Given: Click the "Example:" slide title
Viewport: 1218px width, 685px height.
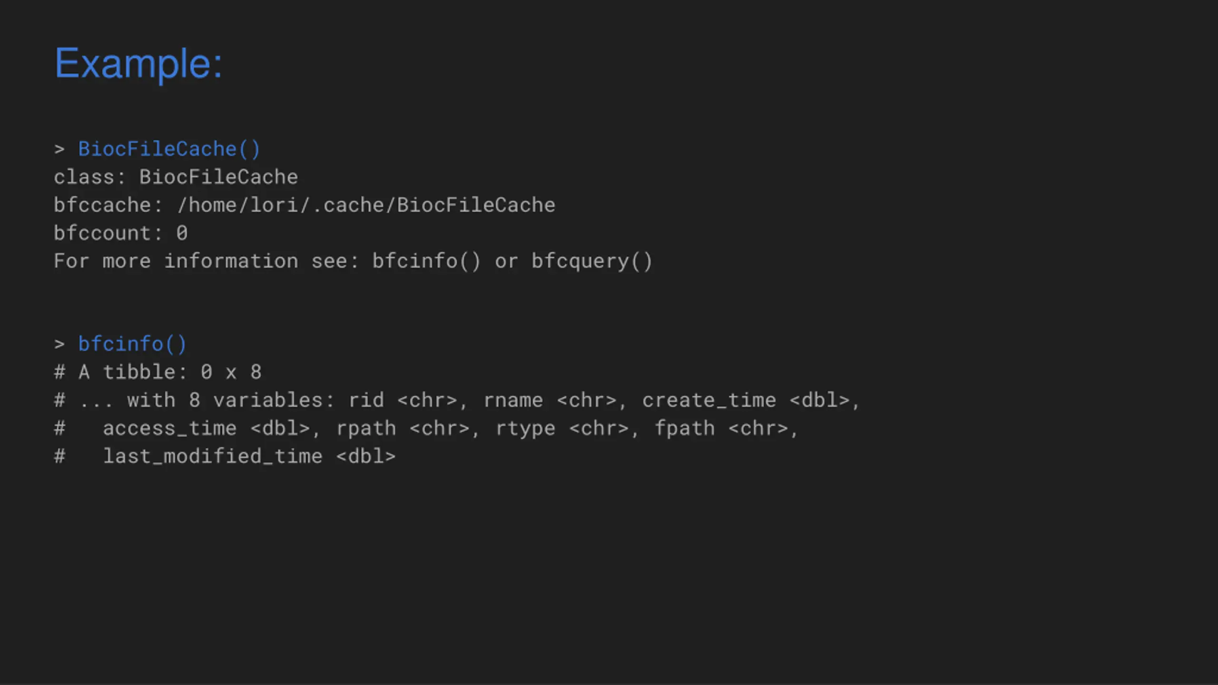Looking at the screenshot, I should (x=138, y=63).
